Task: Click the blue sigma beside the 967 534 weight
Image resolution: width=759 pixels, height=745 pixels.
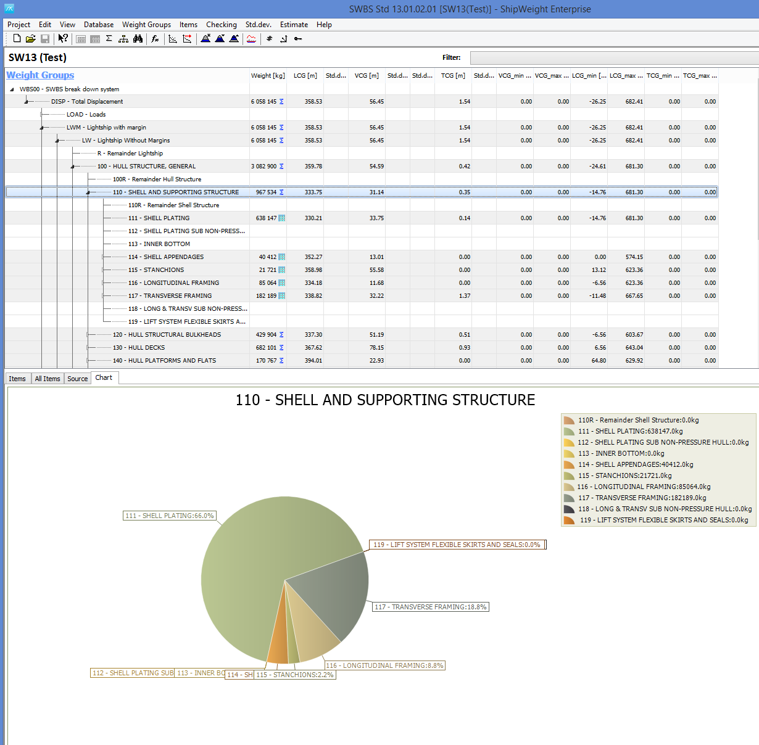Action: click(x=282, y=192)
